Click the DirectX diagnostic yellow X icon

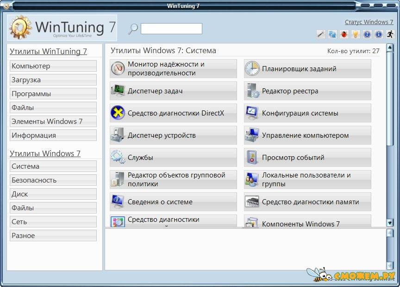(x=118, y=113)
